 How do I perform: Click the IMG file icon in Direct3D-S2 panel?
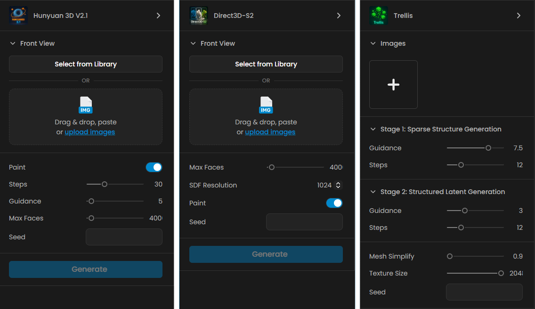[x=266, y=105]
